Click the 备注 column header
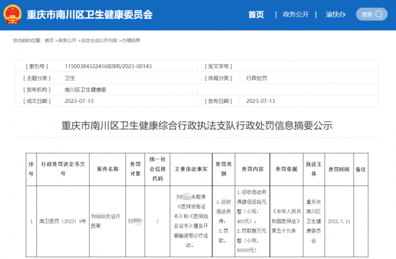 [x=361, y=169]
